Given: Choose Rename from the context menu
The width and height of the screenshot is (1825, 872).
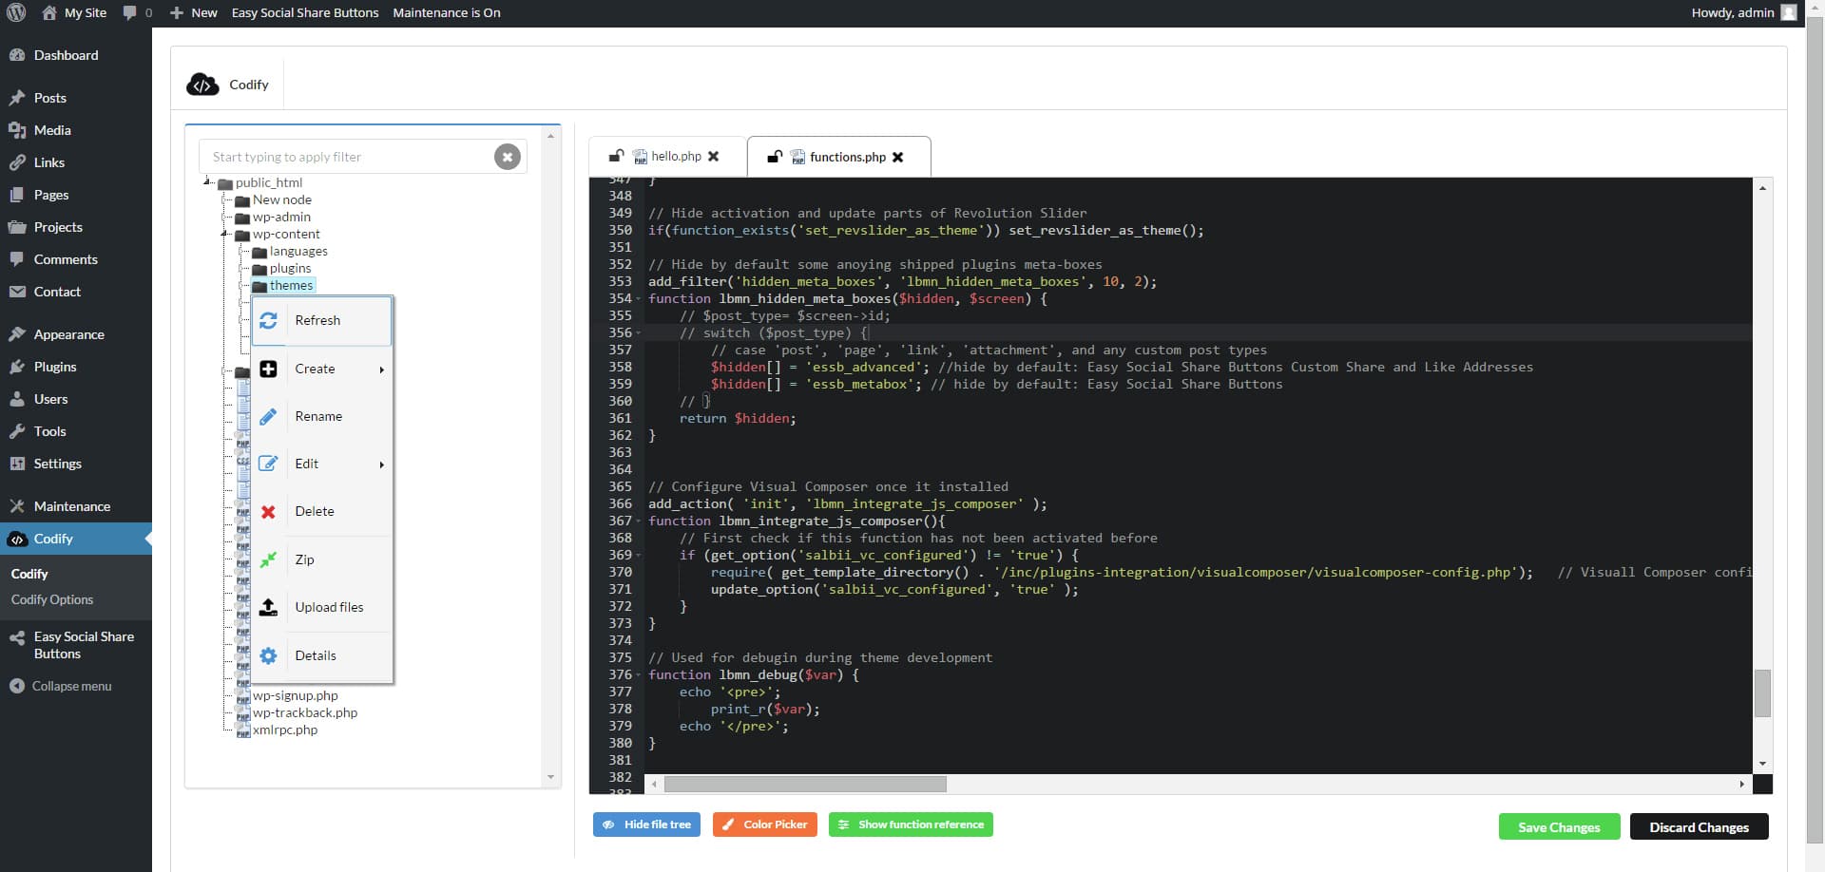Looking at the screenshot, I should pyautogui.click(x=322, y=416).
